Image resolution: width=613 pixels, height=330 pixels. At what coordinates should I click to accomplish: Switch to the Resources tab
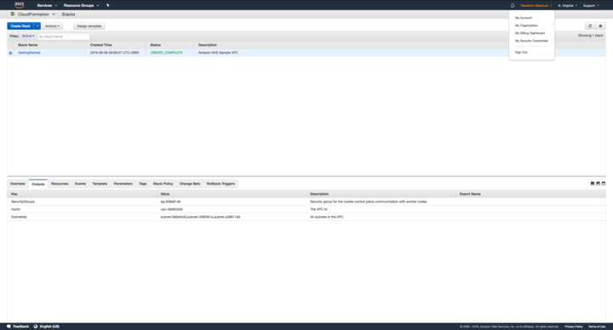pyautogui.click(x=60, y=184)
